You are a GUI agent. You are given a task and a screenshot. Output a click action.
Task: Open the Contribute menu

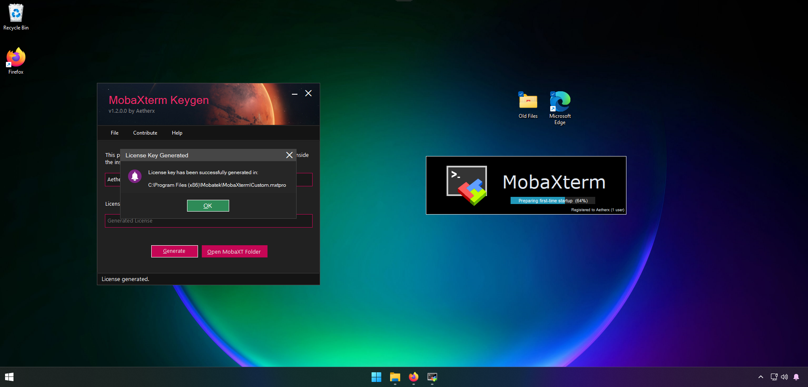145,133
